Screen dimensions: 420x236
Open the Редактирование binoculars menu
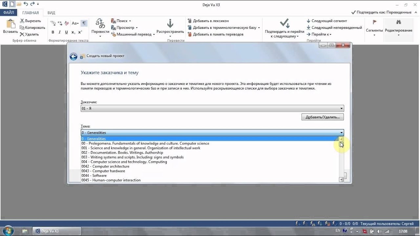click(x=399, y=28)
